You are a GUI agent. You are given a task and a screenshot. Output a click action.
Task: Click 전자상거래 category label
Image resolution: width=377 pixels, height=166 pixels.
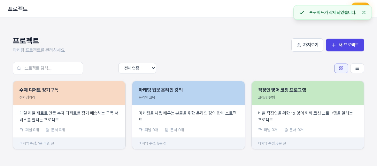[x=27, y=97]
